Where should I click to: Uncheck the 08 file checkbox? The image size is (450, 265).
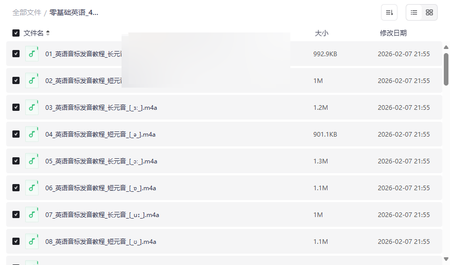pos(16,241)
